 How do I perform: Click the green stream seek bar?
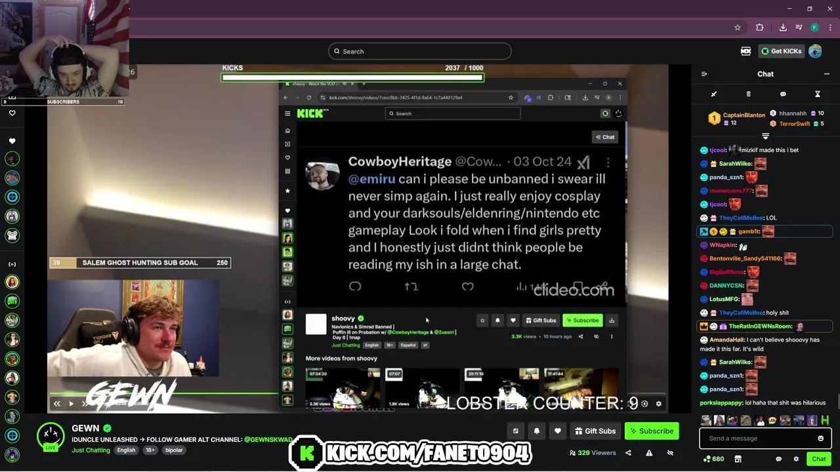click(x=164, y=394)
